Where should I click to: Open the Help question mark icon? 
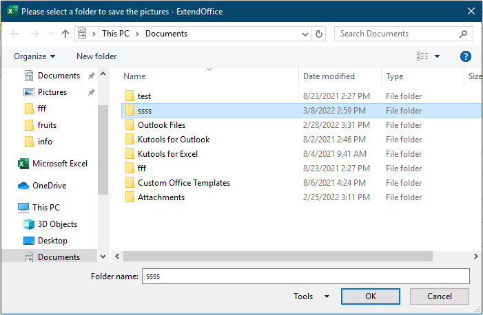pos(466,56)
